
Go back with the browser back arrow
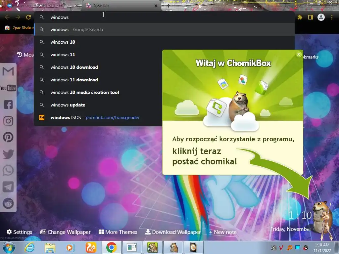pyautogui.click(x=7, y=17)
